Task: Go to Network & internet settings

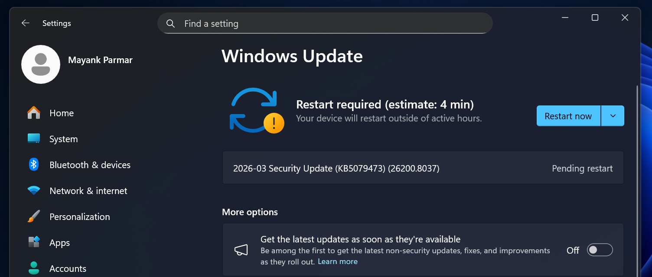Action: [88, 191]
